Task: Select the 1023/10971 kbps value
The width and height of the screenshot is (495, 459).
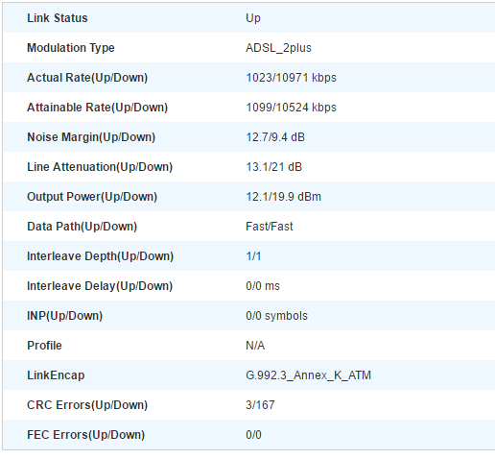Action: (291, 78)
